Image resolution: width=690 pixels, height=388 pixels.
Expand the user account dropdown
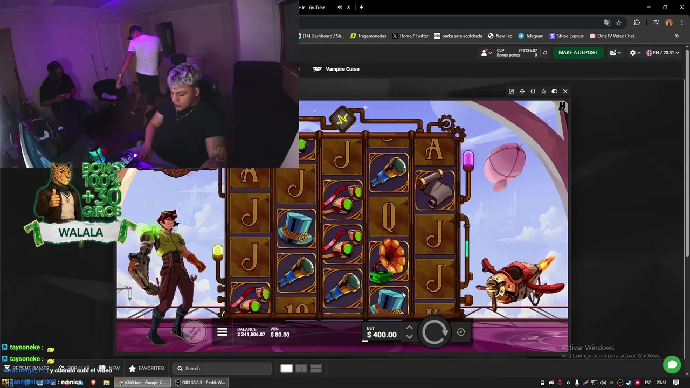tap(486, 52)
